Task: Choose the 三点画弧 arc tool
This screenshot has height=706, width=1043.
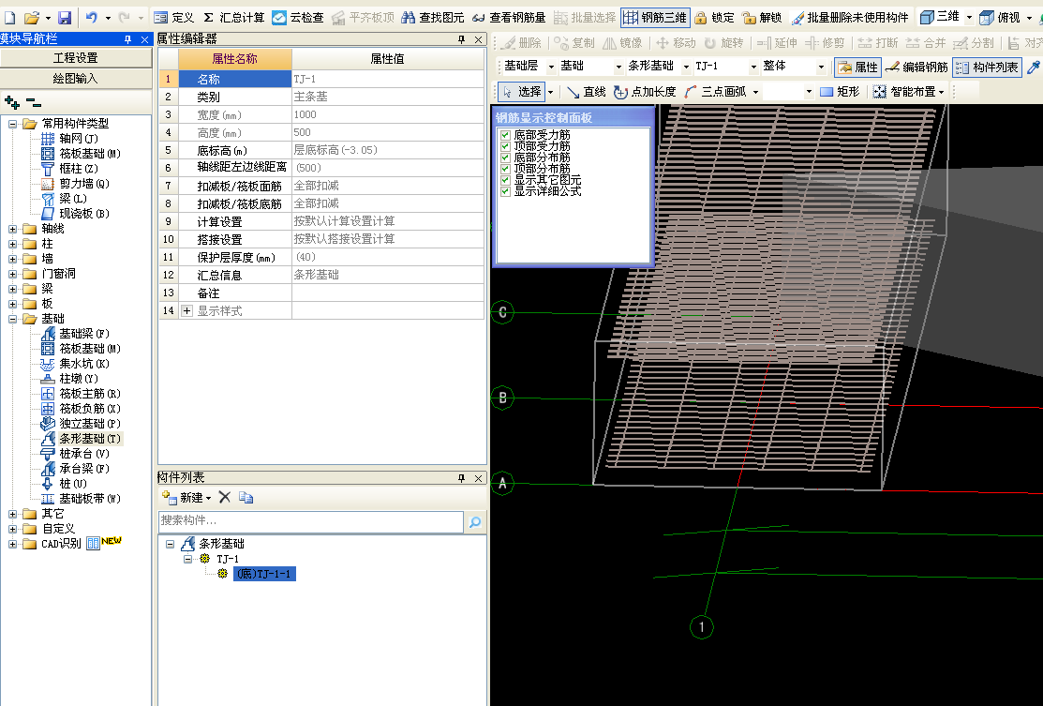Action: click(x=716, y=92)
